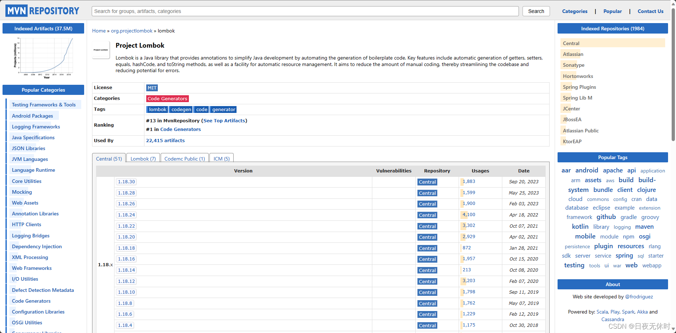Select the testing popular tag
676x333 pixels.
[574, 265]
